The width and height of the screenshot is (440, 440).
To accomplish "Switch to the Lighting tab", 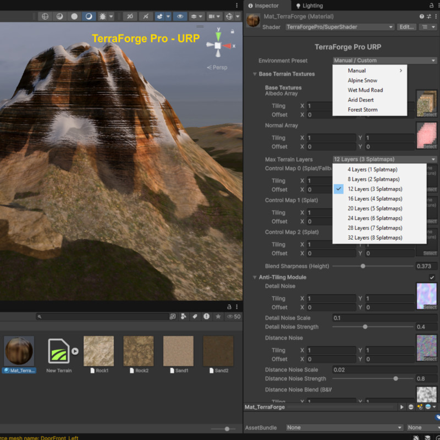I will pyautogui.click(x=310, y=5).
